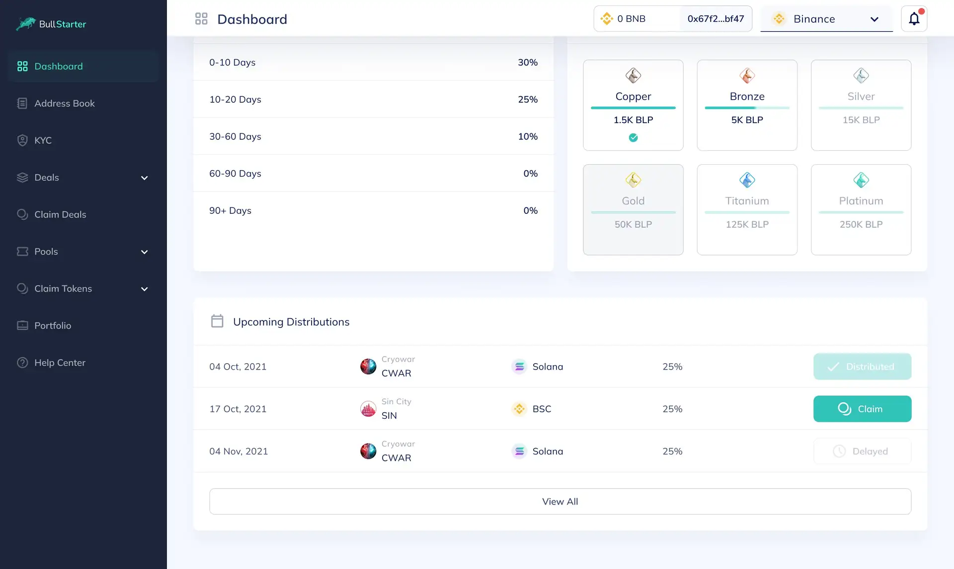Expand the Claim Tokens submenu chevron
Screen dimensions: 954x569
[x=144, y=289]
